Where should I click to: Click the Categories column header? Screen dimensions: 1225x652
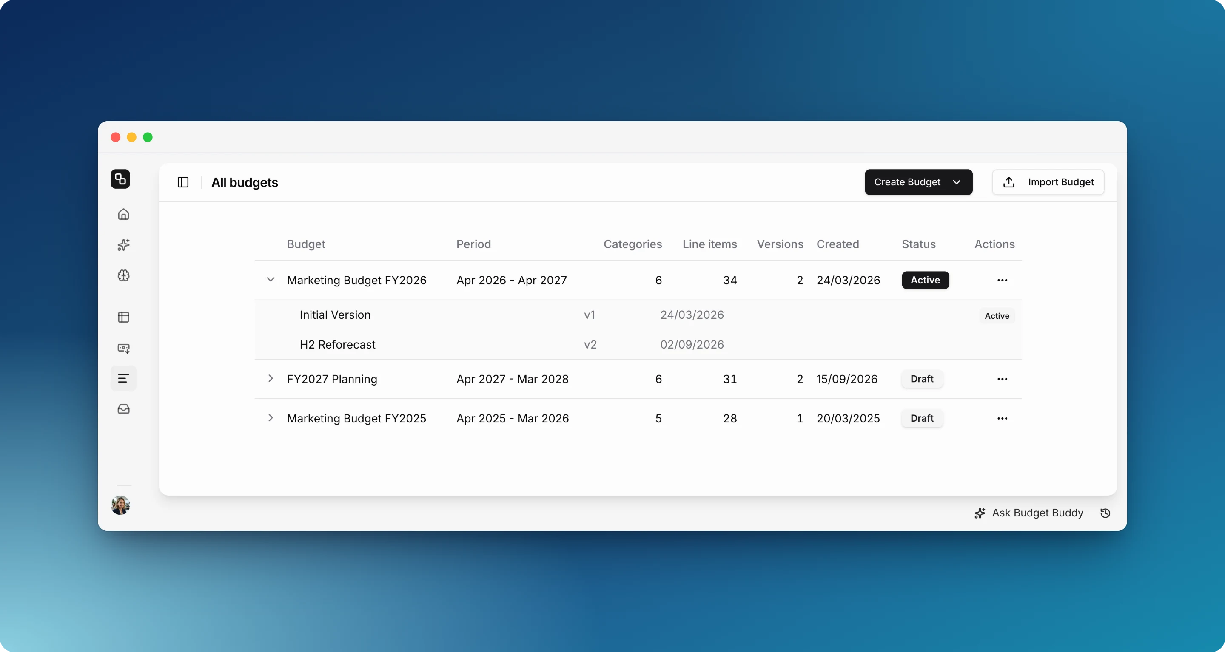(632, 244)
